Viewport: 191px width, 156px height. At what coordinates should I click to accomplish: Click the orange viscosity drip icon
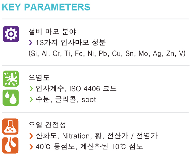tap(10, 145)
